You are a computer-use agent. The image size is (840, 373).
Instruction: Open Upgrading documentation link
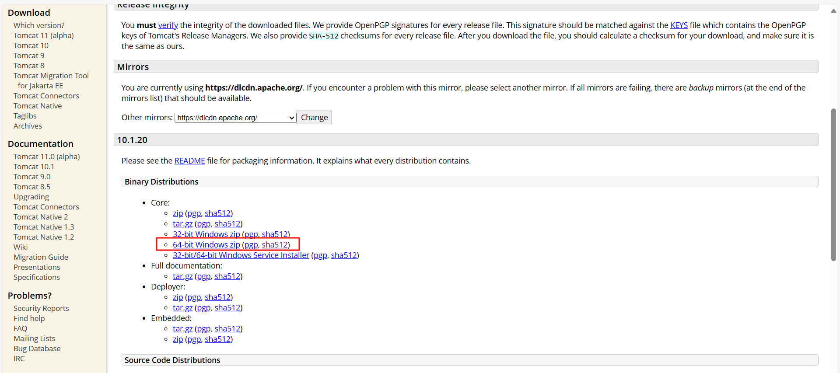point(31,197)
